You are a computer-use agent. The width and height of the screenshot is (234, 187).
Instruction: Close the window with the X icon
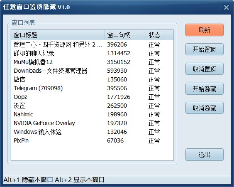(x=227, y=7)
